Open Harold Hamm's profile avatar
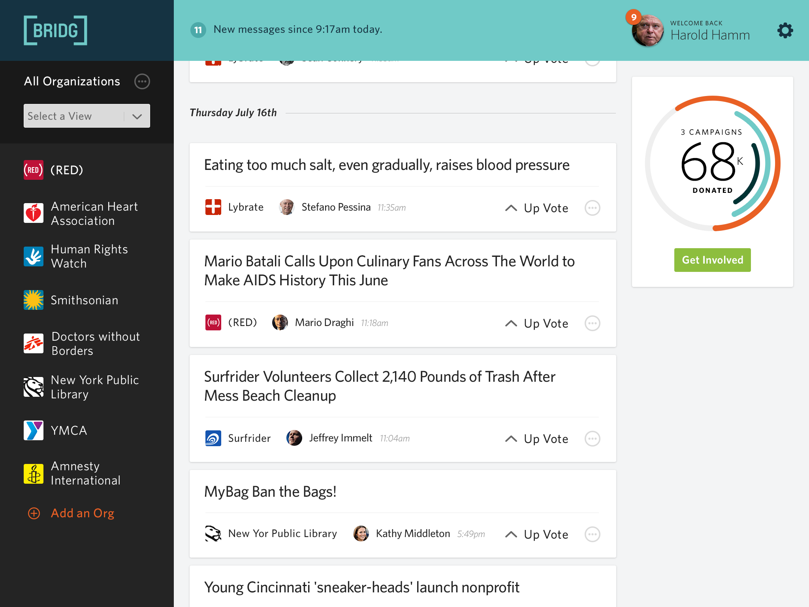809x607 pixels. coord(648,31)
